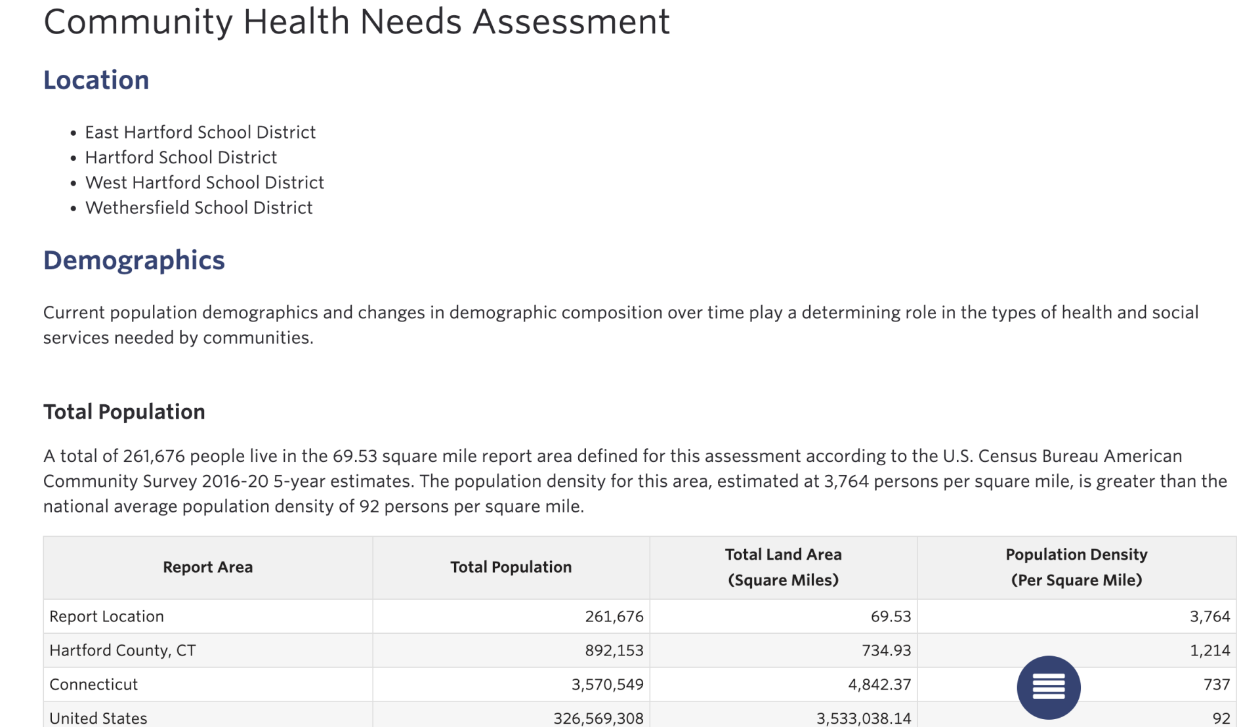
Task: Click the Population Density column header
Action: pos(1076,567)
